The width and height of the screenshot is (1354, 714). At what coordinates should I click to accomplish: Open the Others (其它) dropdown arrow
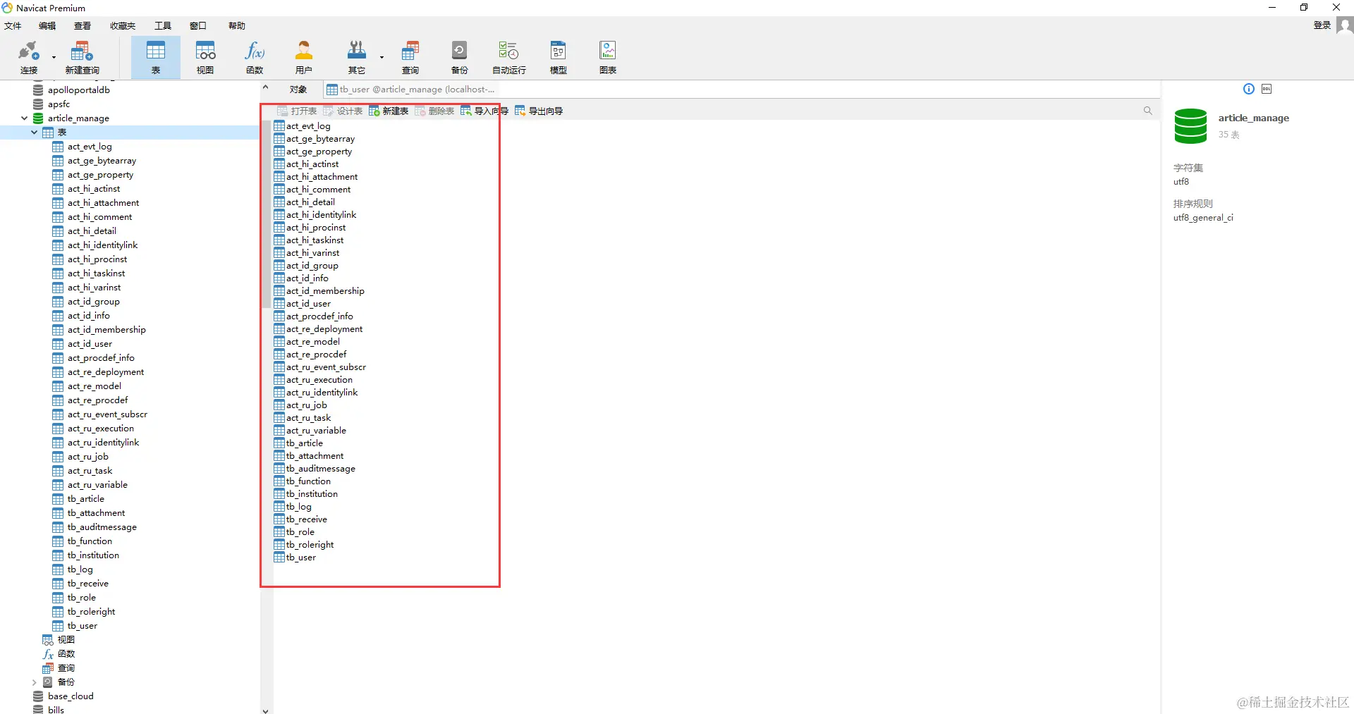382,57
